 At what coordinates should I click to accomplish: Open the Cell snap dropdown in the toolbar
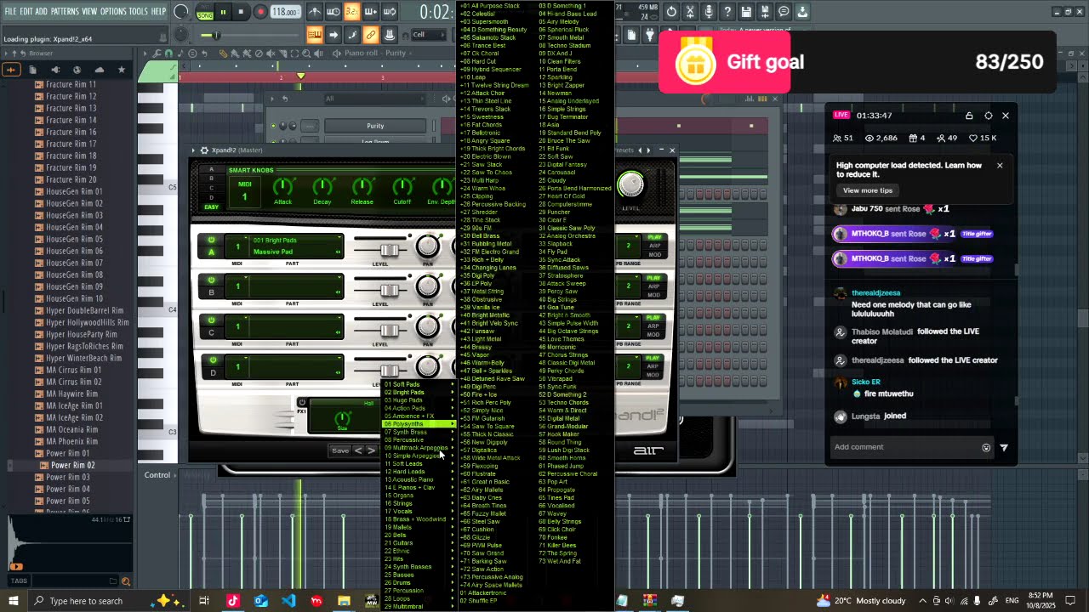point(430,35)
